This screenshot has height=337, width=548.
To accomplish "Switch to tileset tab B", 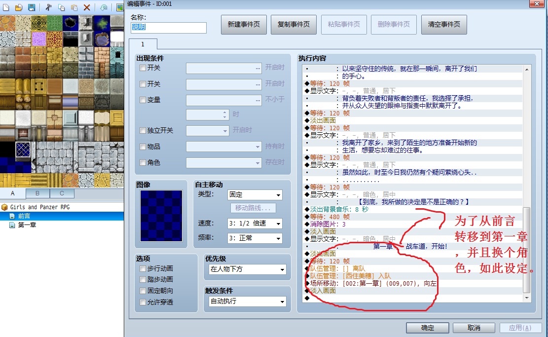I will [37, 193].
